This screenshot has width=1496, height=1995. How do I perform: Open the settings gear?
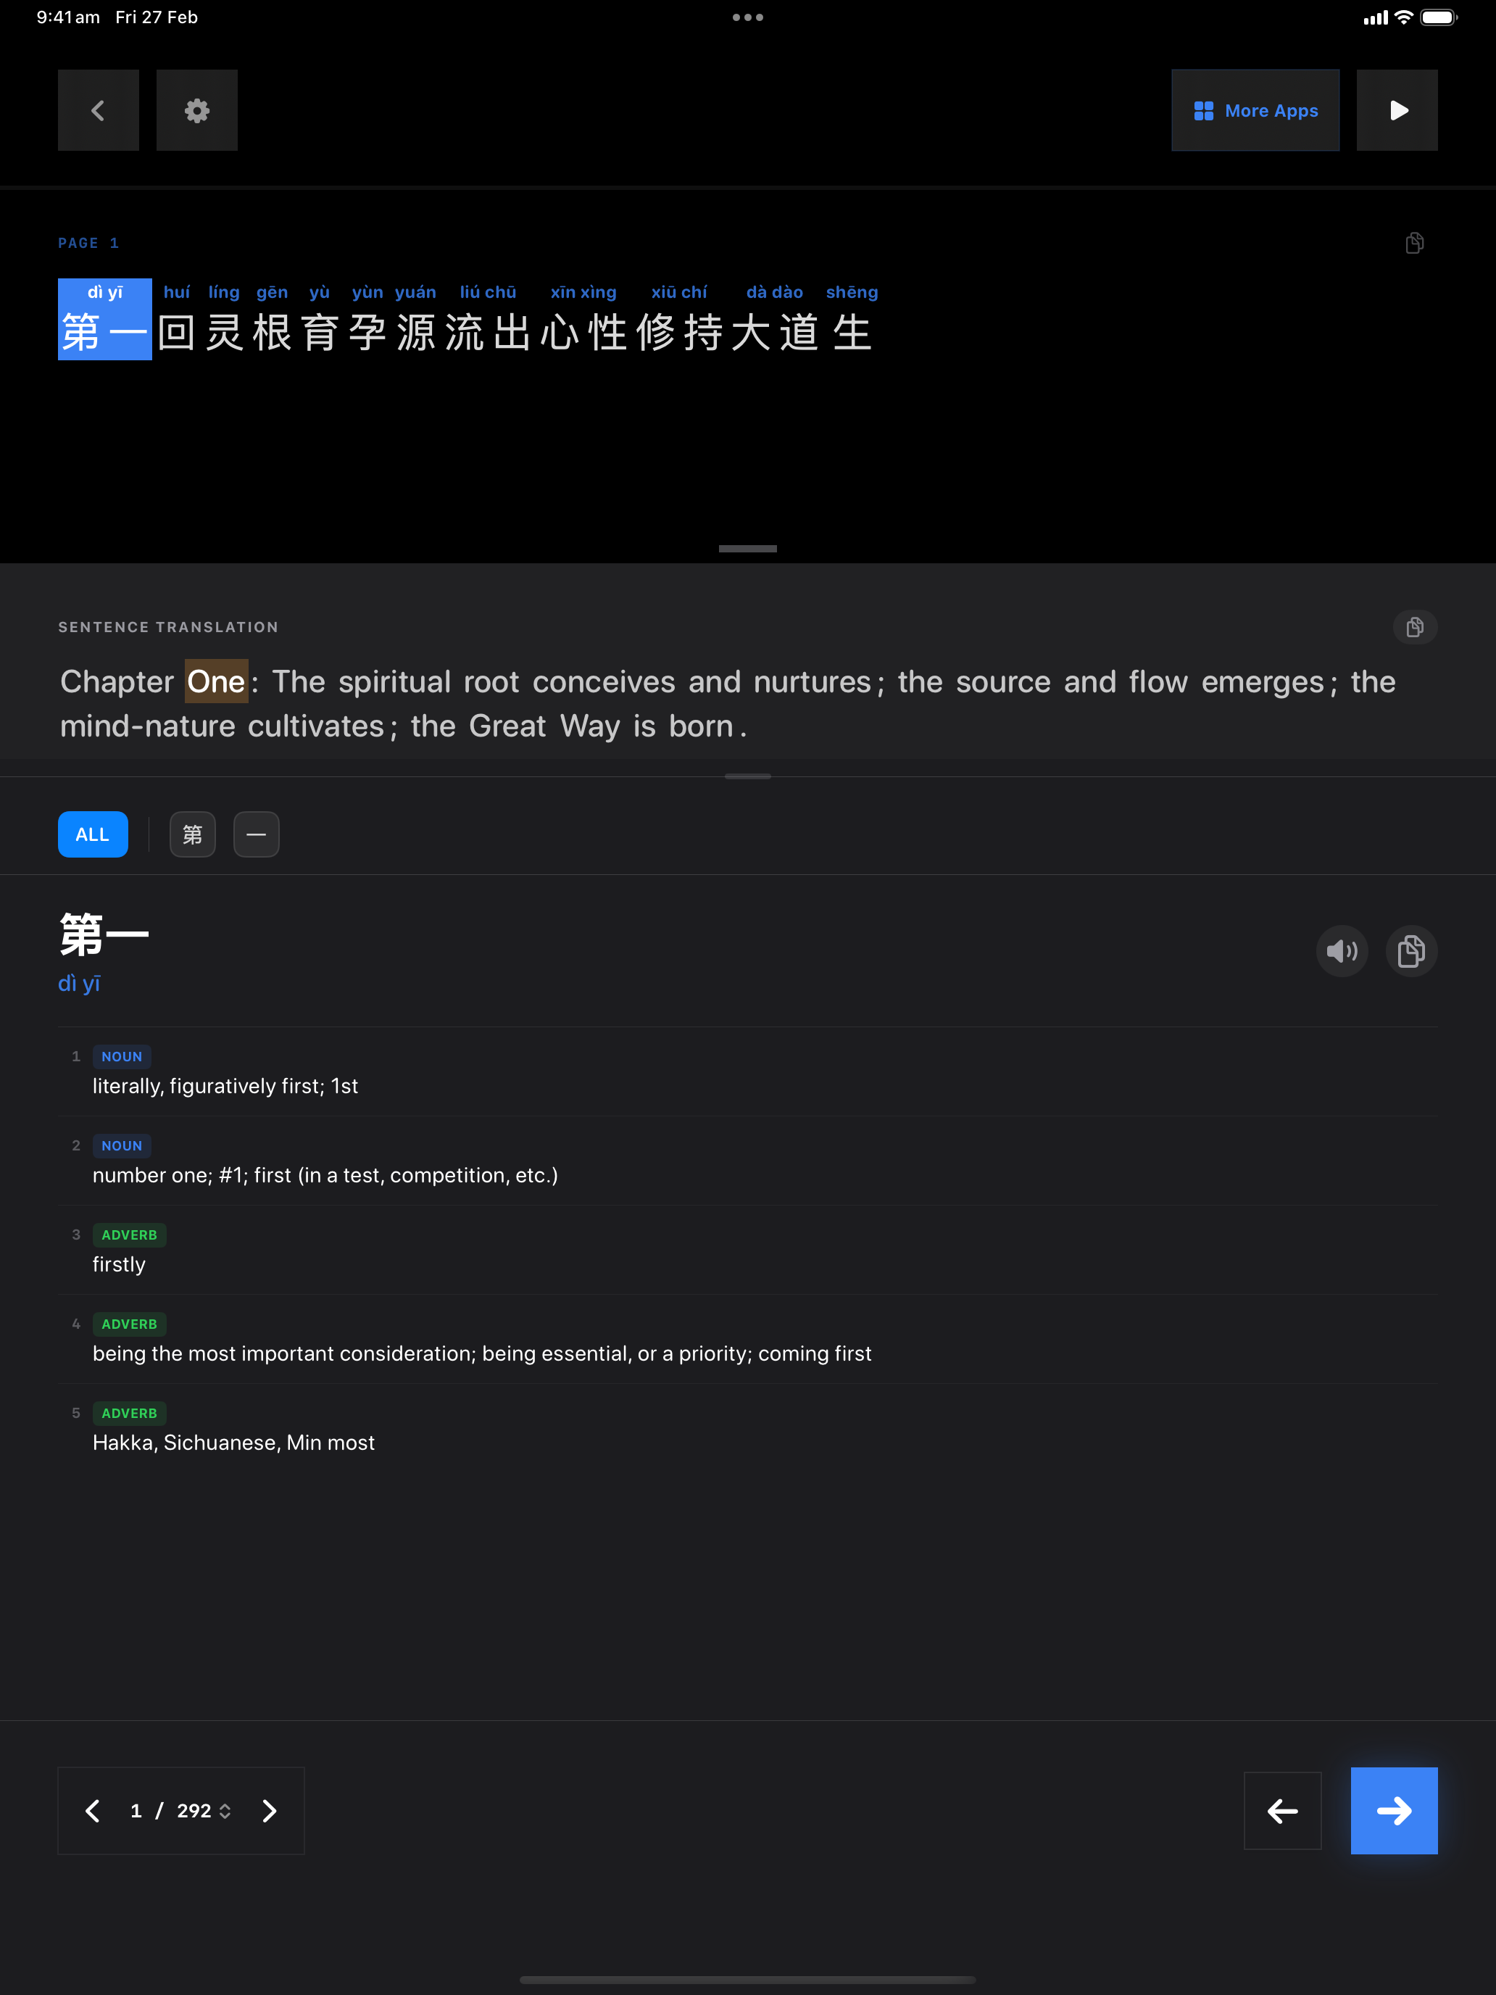196,110
